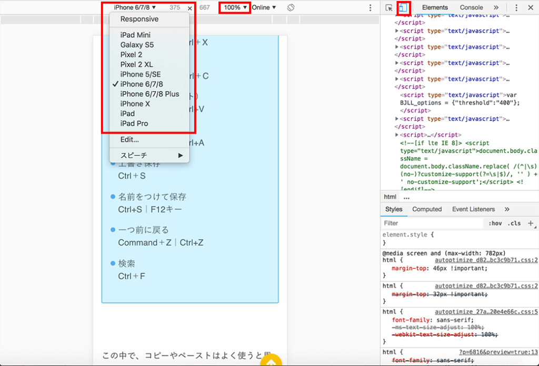Viewport: 539px width, 366px height.
Task: Add new style rule plus icon
Action: (x=531, y=223)
